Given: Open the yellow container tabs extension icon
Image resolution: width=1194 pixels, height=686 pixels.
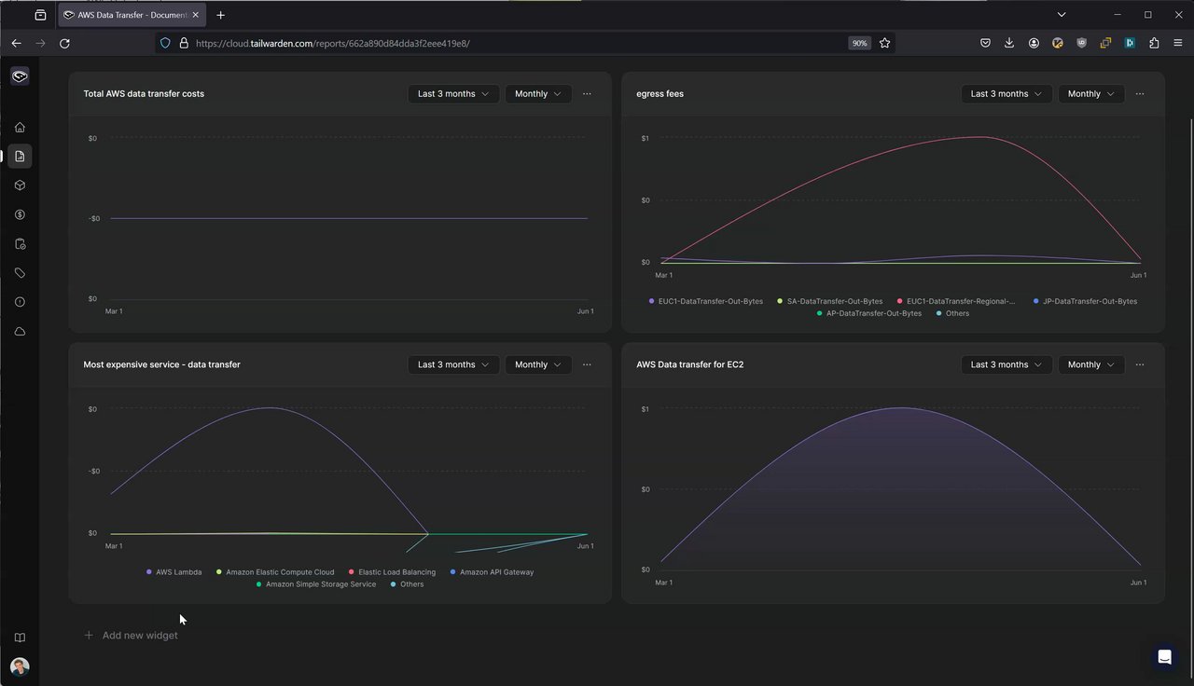Looking at the screenshot, I should click(1105, 43).
